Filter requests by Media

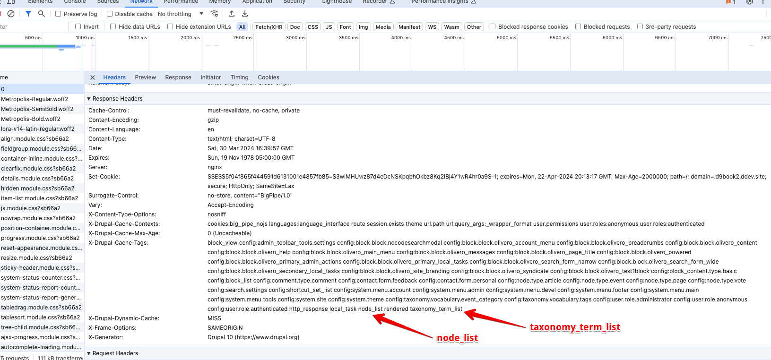pos(383,27)
